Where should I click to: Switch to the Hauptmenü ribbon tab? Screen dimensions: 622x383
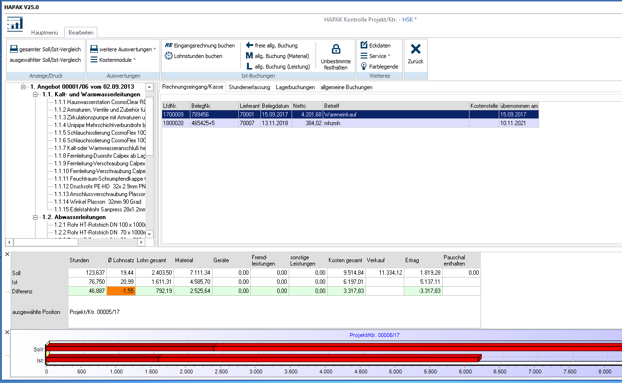point(44,33)
